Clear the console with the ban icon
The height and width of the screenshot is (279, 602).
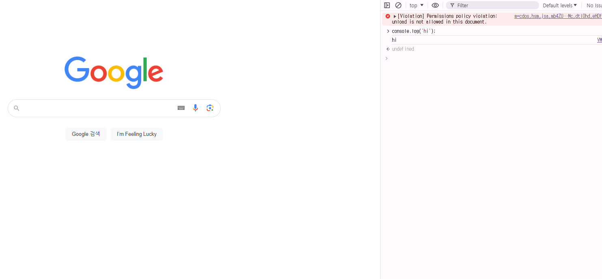point(398,5)
